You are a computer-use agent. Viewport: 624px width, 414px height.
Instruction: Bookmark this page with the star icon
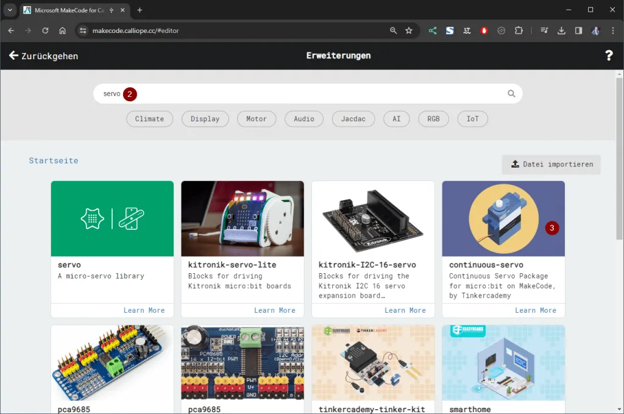(409, 30)
